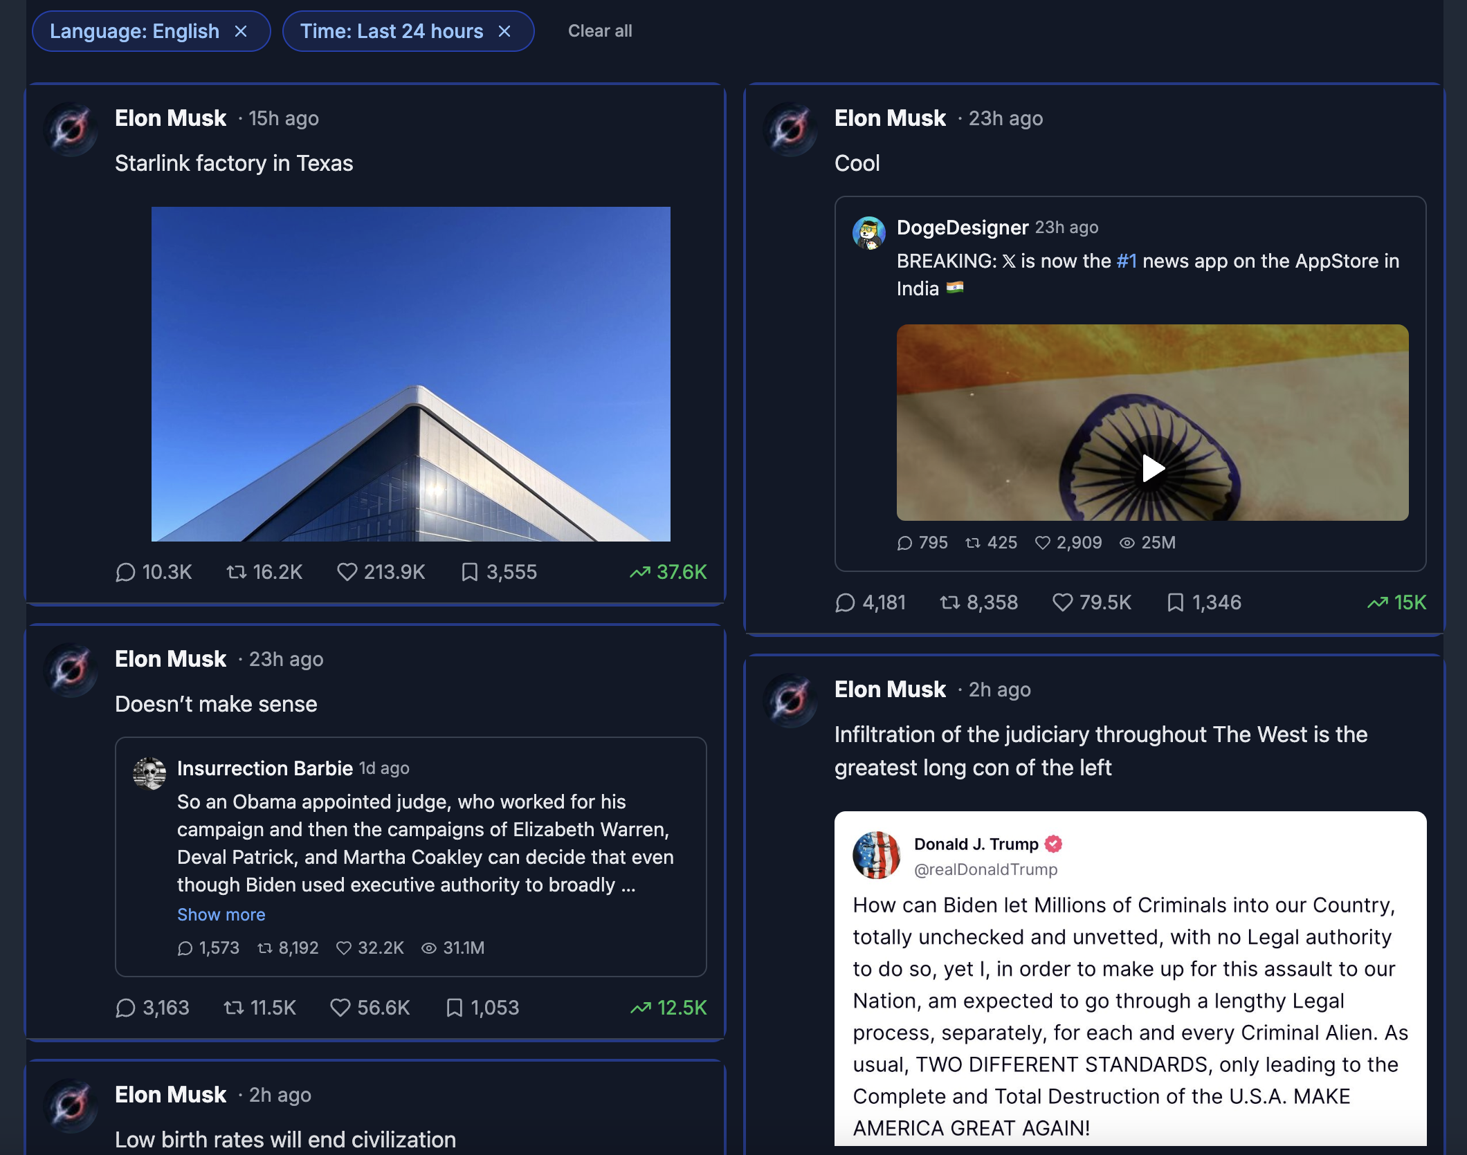Image resolution: width=1467 pixels, height=1155 pixels.
Task: Click @realDonaldTrump handle in embedded image
Action: click(985, 869)
